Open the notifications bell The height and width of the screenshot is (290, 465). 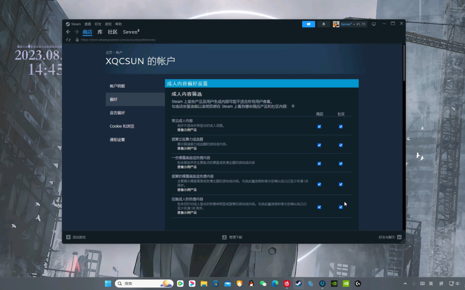[323, 24]
